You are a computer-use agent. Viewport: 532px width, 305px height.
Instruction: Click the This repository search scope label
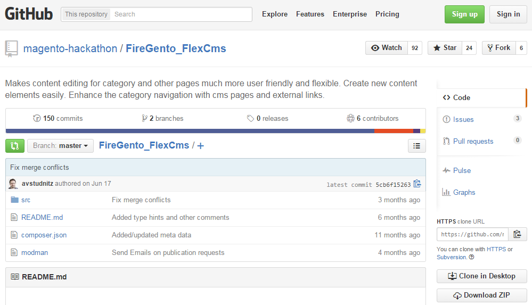tap(86, 14)
